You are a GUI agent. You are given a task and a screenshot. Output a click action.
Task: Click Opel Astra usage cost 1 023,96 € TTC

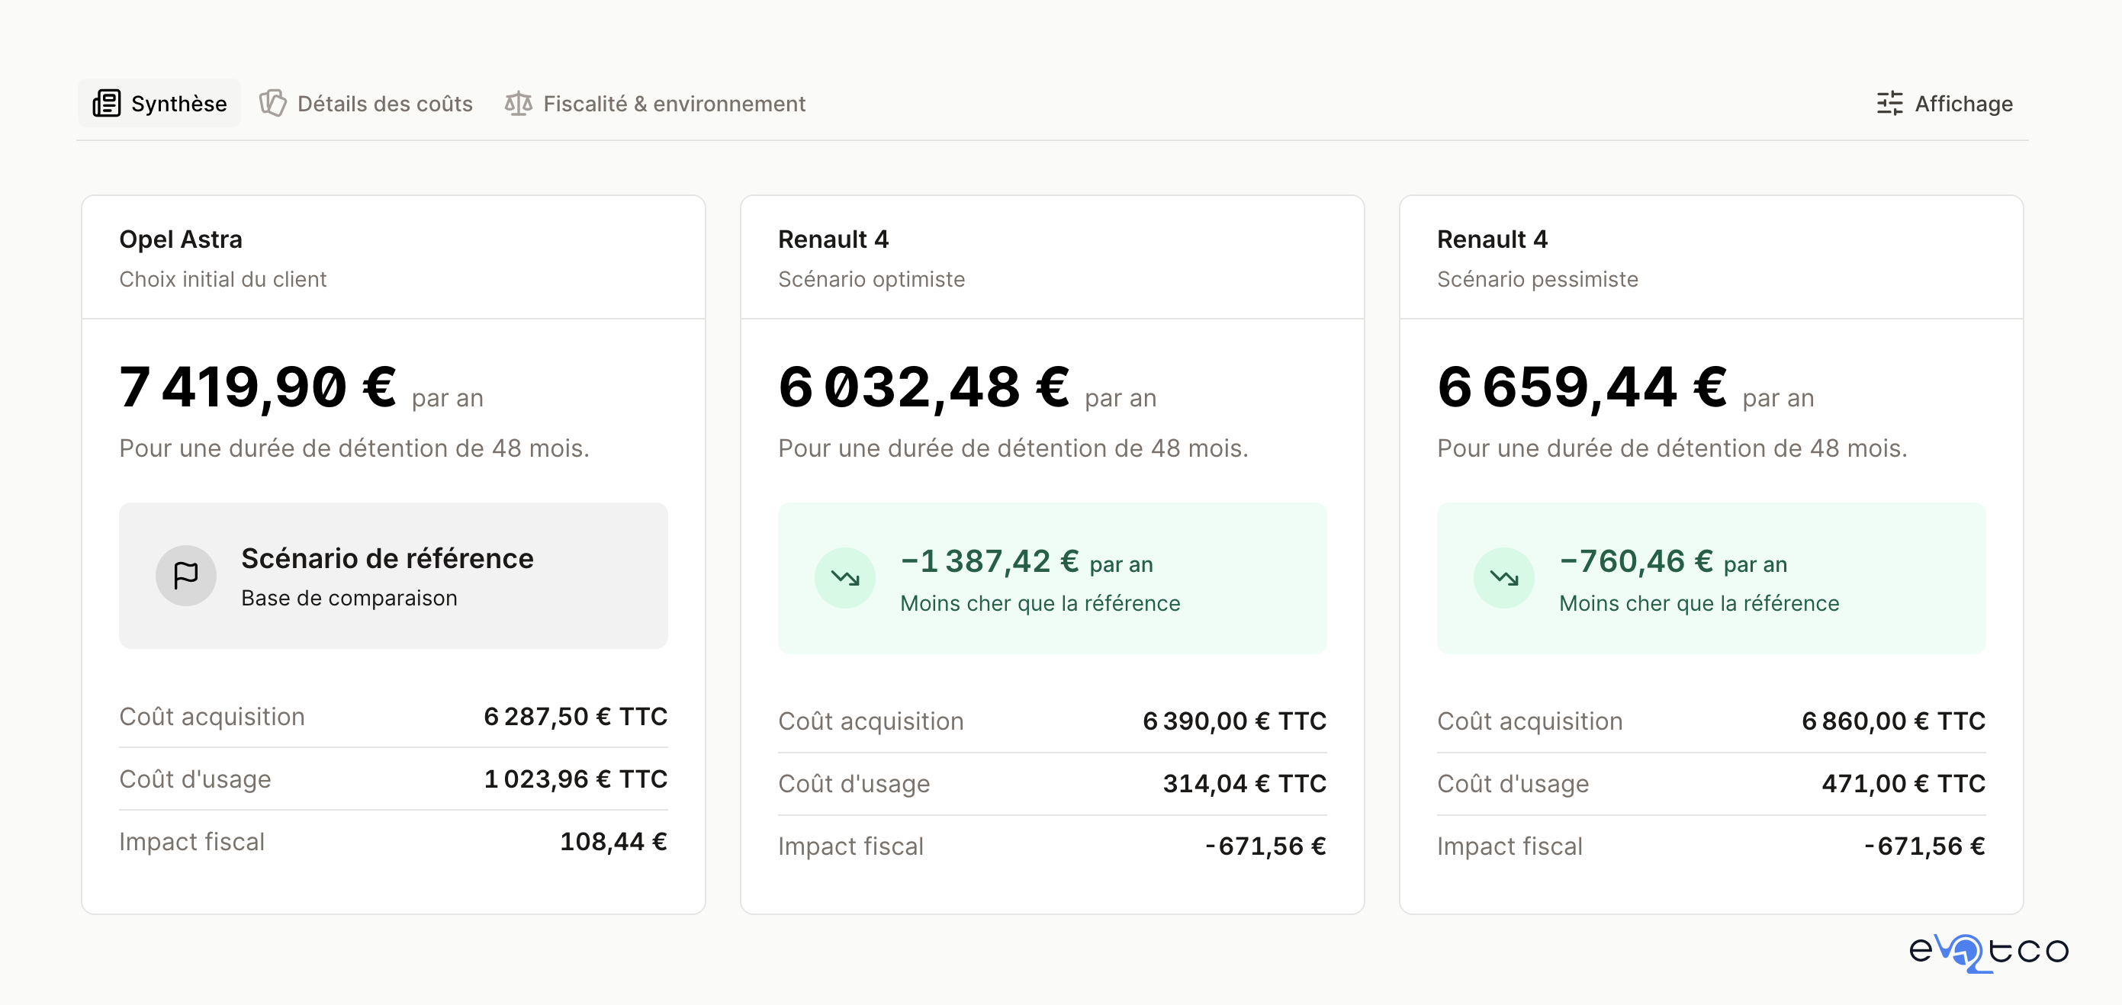(575, 779)
